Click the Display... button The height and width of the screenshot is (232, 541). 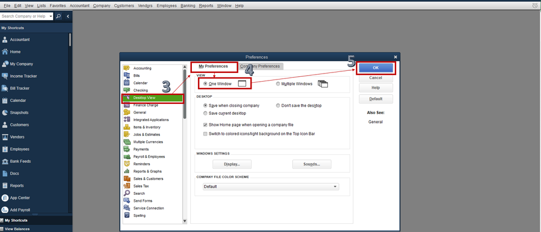coord(232,164)
